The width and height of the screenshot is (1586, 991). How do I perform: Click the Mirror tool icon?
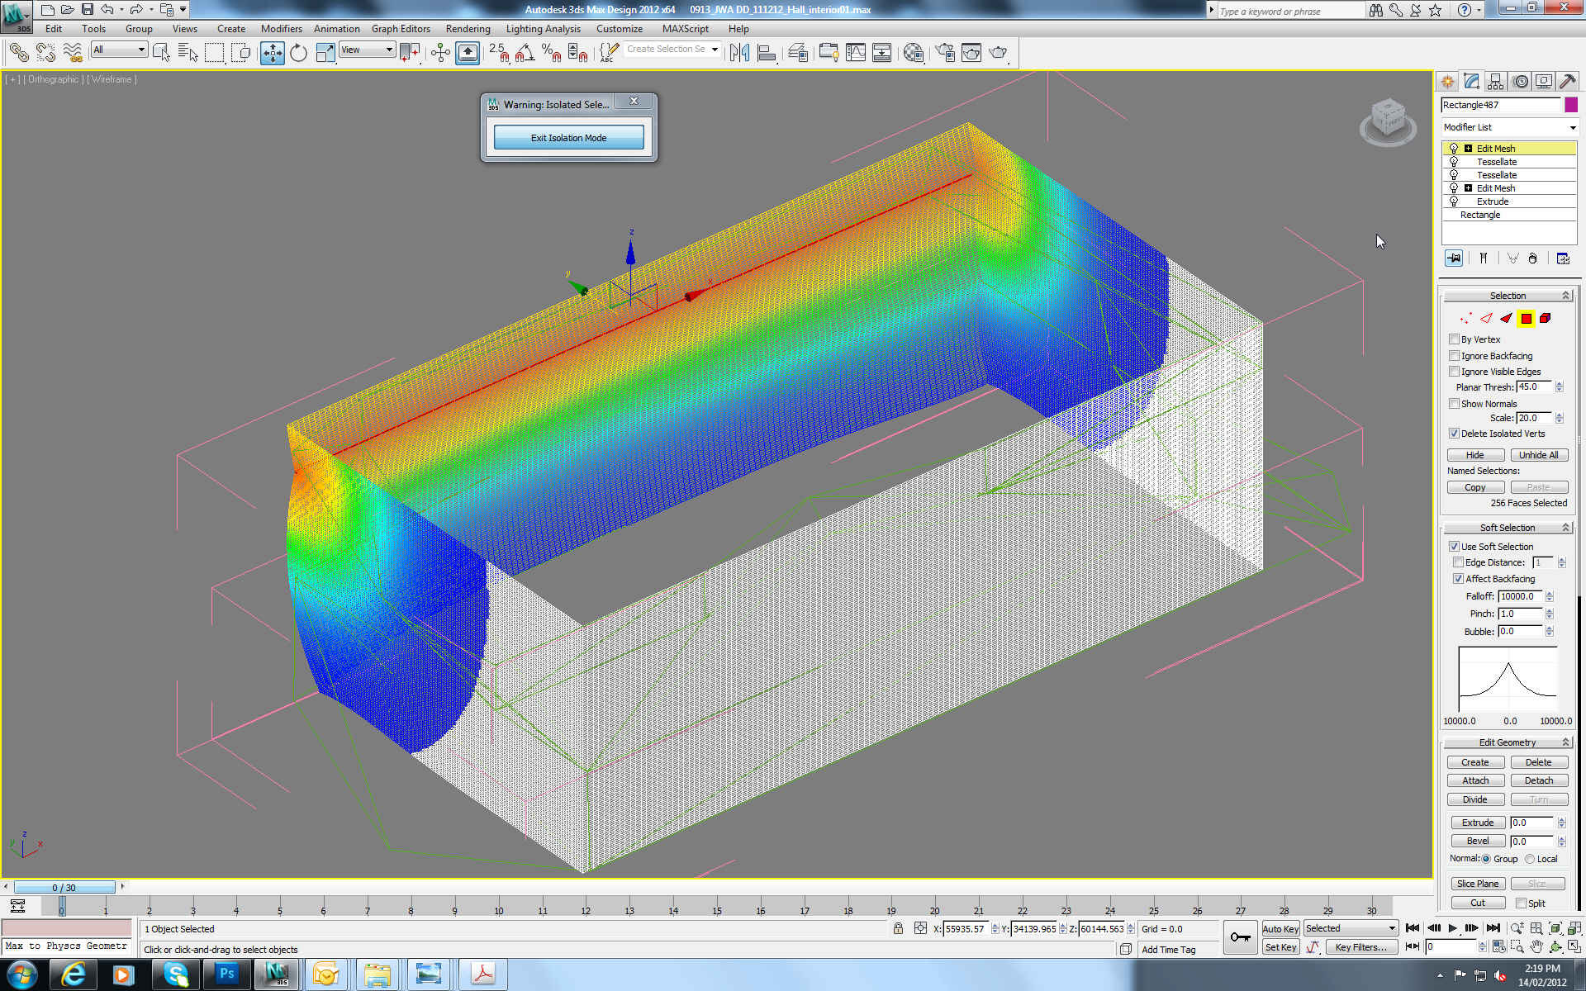739,53
